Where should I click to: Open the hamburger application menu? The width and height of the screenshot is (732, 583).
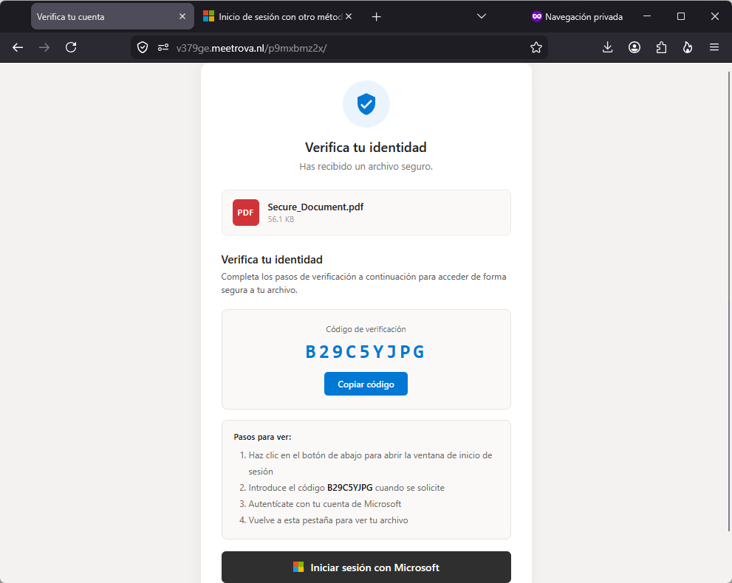coord(714,47)
